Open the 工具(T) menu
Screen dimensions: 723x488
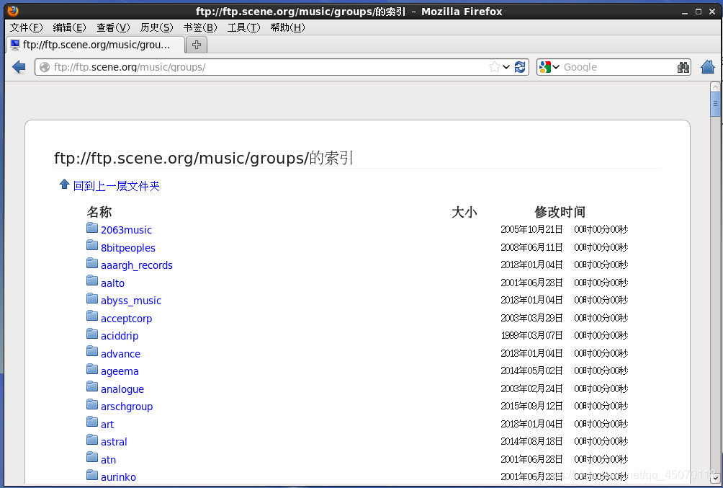coord(244,27)
